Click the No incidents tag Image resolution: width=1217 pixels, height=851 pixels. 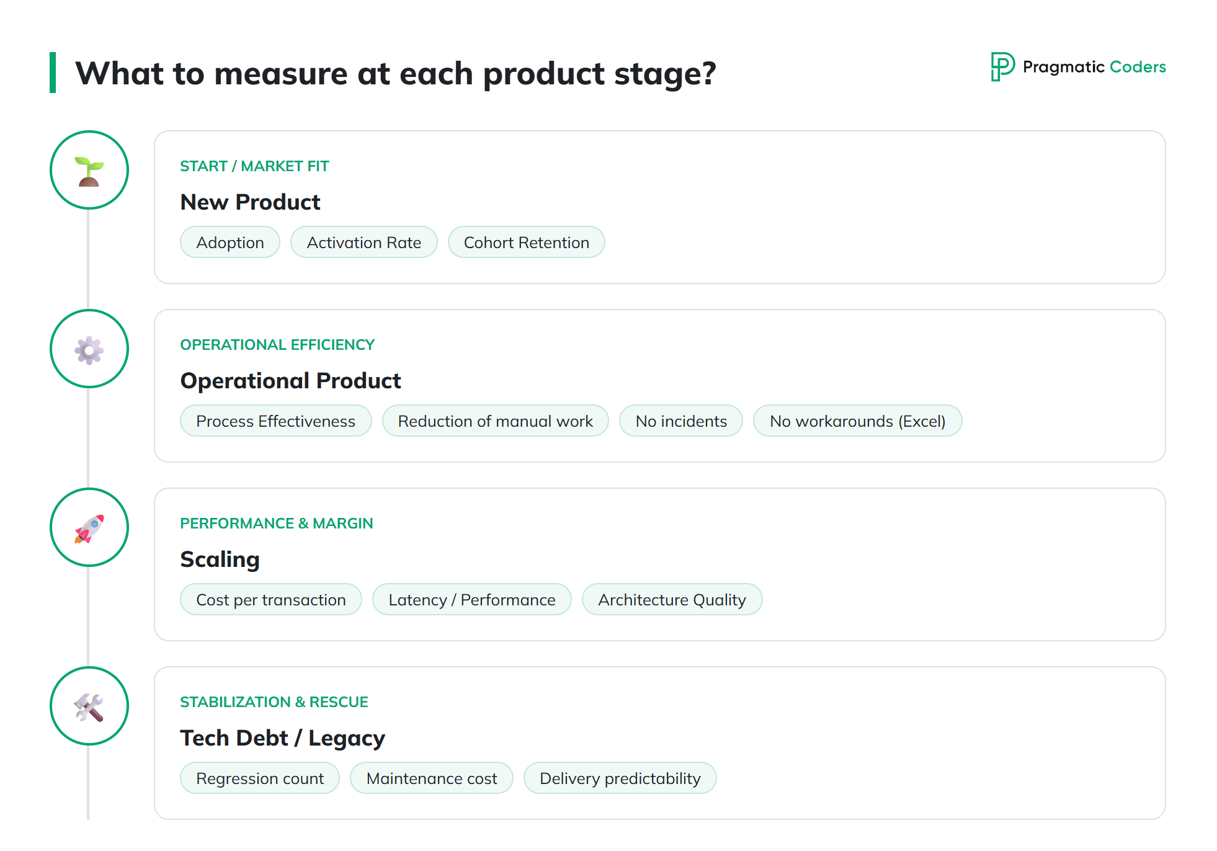click(681, 421)
